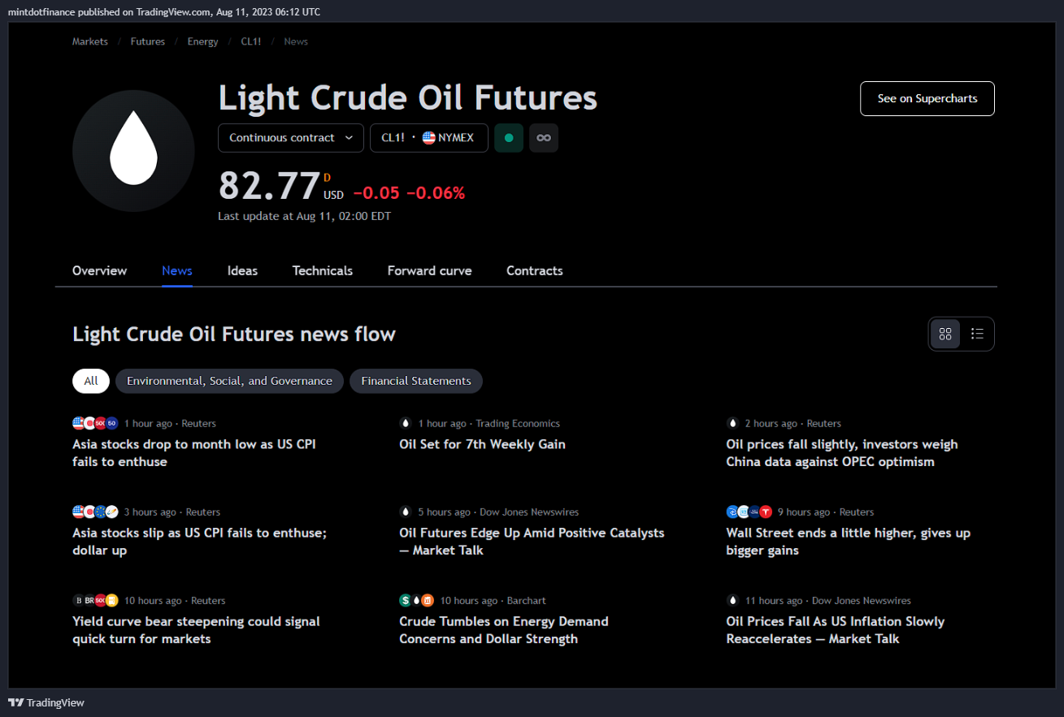Filter news by Financial Statements
This screenshot has width=1064, height=717.
pos(416,381)
